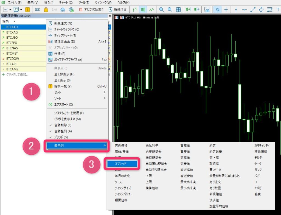Toggle 自動削除 (E) checked option
Viewport: 281px width, 215px height.
point(63,125)
